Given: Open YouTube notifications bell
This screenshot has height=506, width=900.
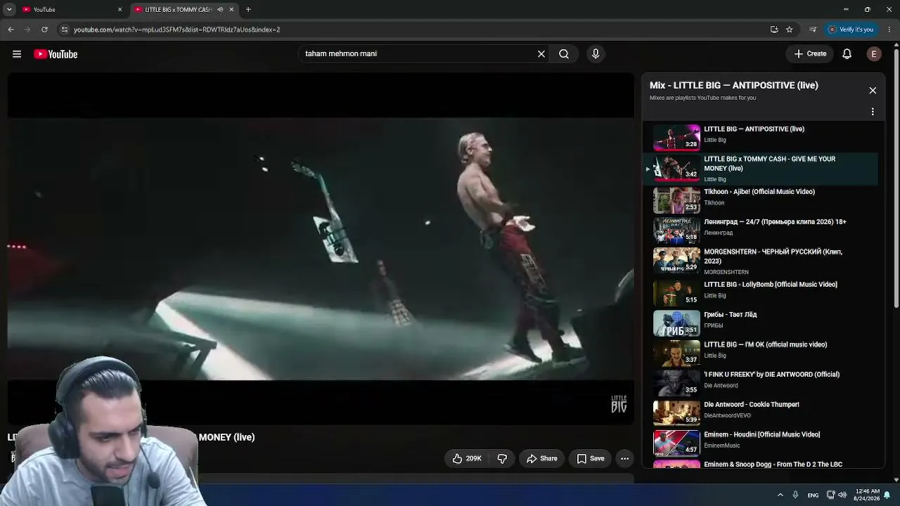Looking at the screenshot, I should point(847,54).
